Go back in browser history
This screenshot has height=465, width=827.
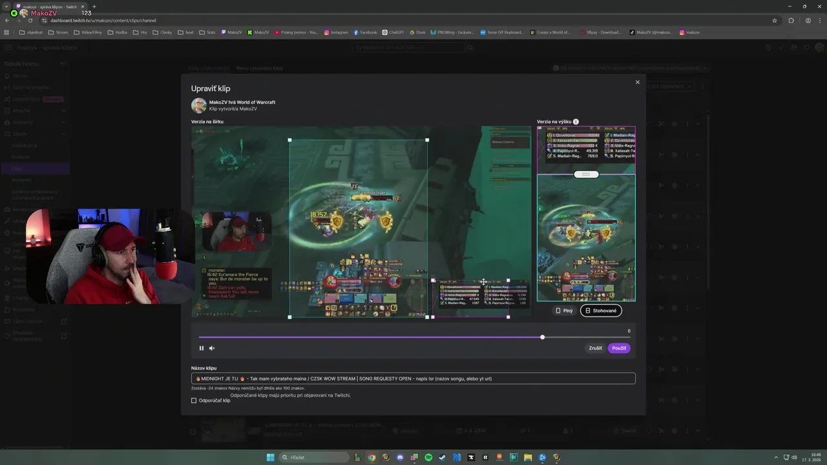(x=7, y=20)
